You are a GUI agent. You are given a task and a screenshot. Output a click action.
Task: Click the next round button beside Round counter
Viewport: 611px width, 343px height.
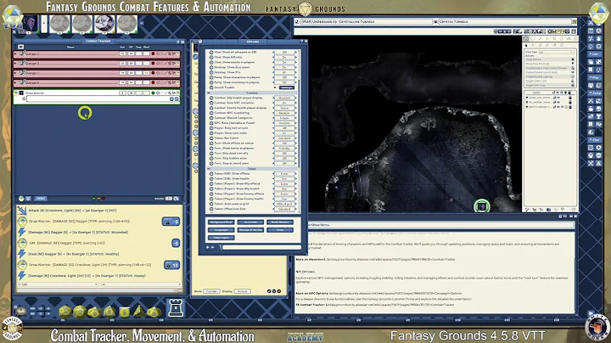tap(177, 199)
